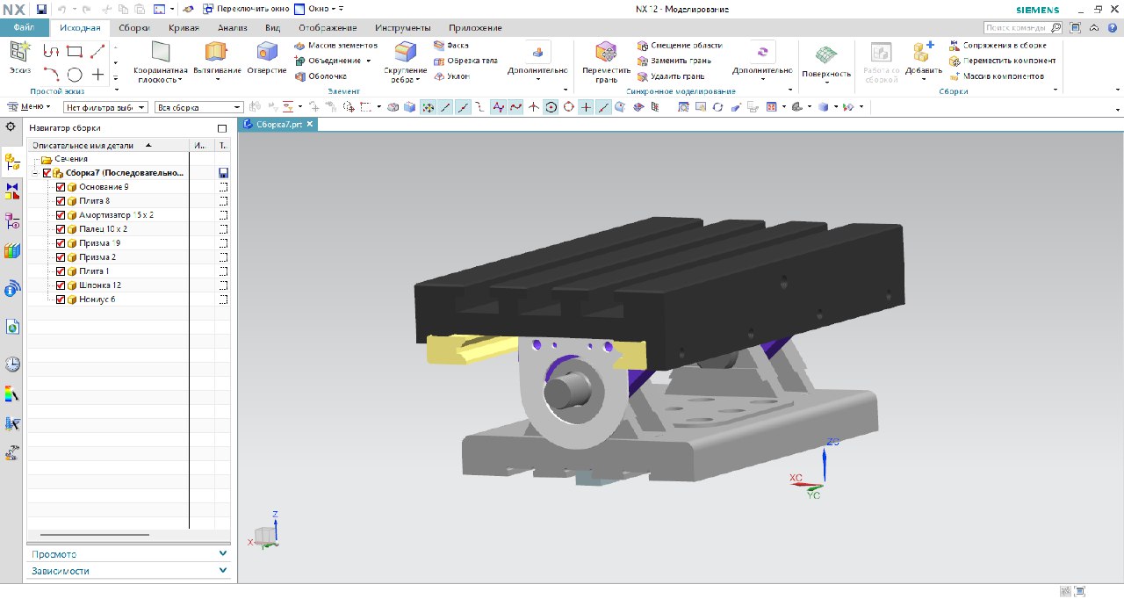This screenshot has height=599, width=1124.
Task: Uncheck the Плита 8 component checkbox
Action: coord(61,201)
